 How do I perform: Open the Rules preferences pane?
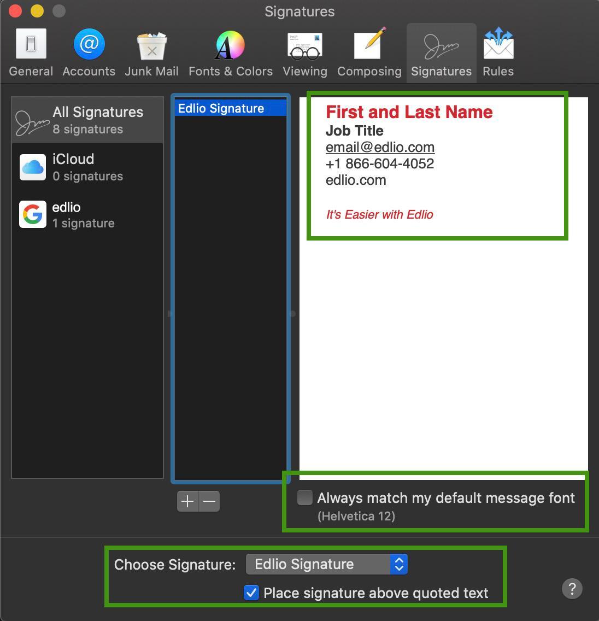click(498, 52)
